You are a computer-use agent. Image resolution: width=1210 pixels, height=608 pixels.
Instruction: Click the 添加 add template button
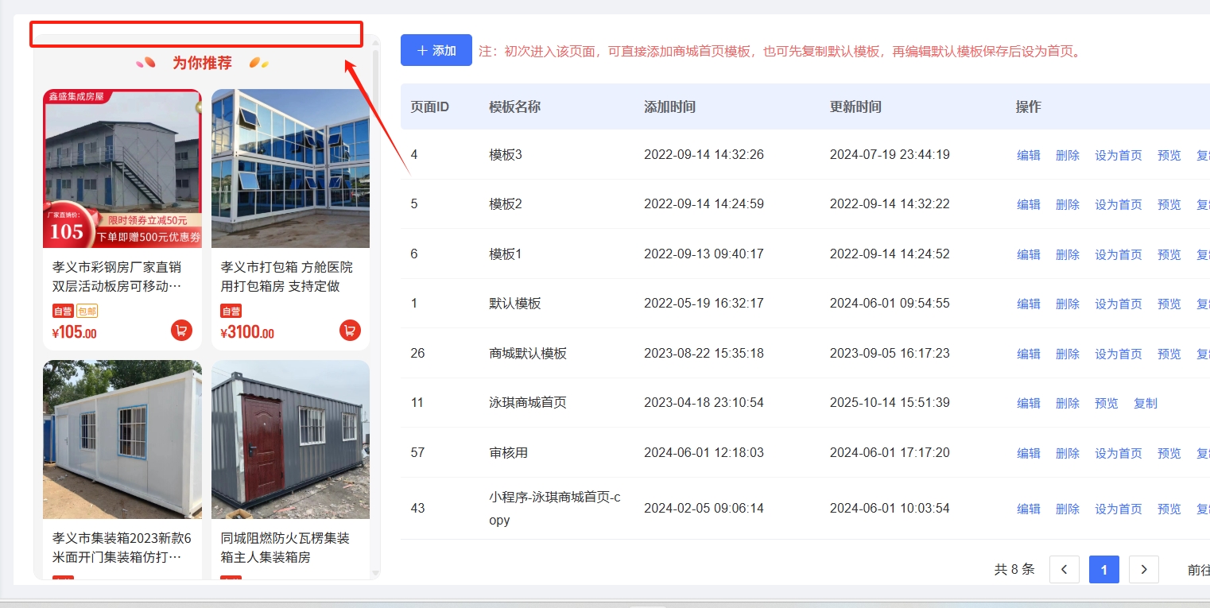[436, 50]
